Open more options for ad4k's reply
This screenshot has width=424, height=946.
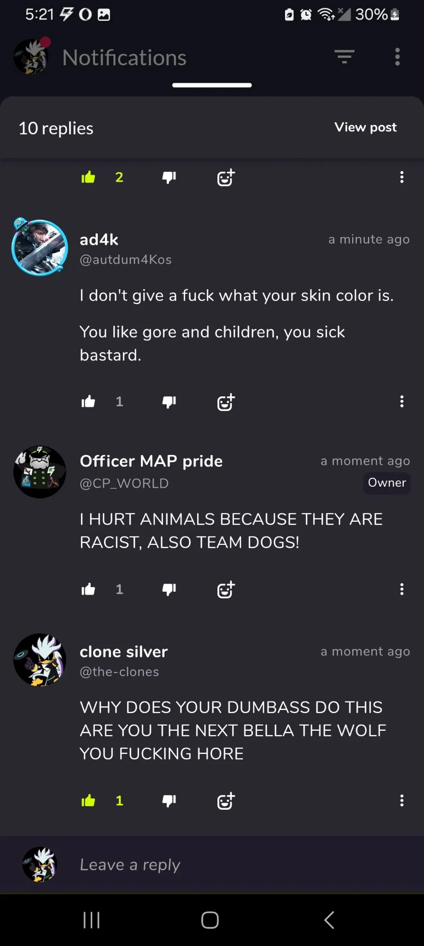[x=402, y=402]
